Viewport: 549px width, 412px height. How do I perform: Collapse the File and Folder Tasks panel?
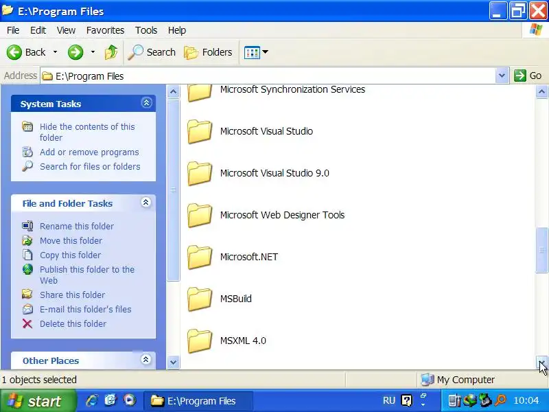(146, 203)
